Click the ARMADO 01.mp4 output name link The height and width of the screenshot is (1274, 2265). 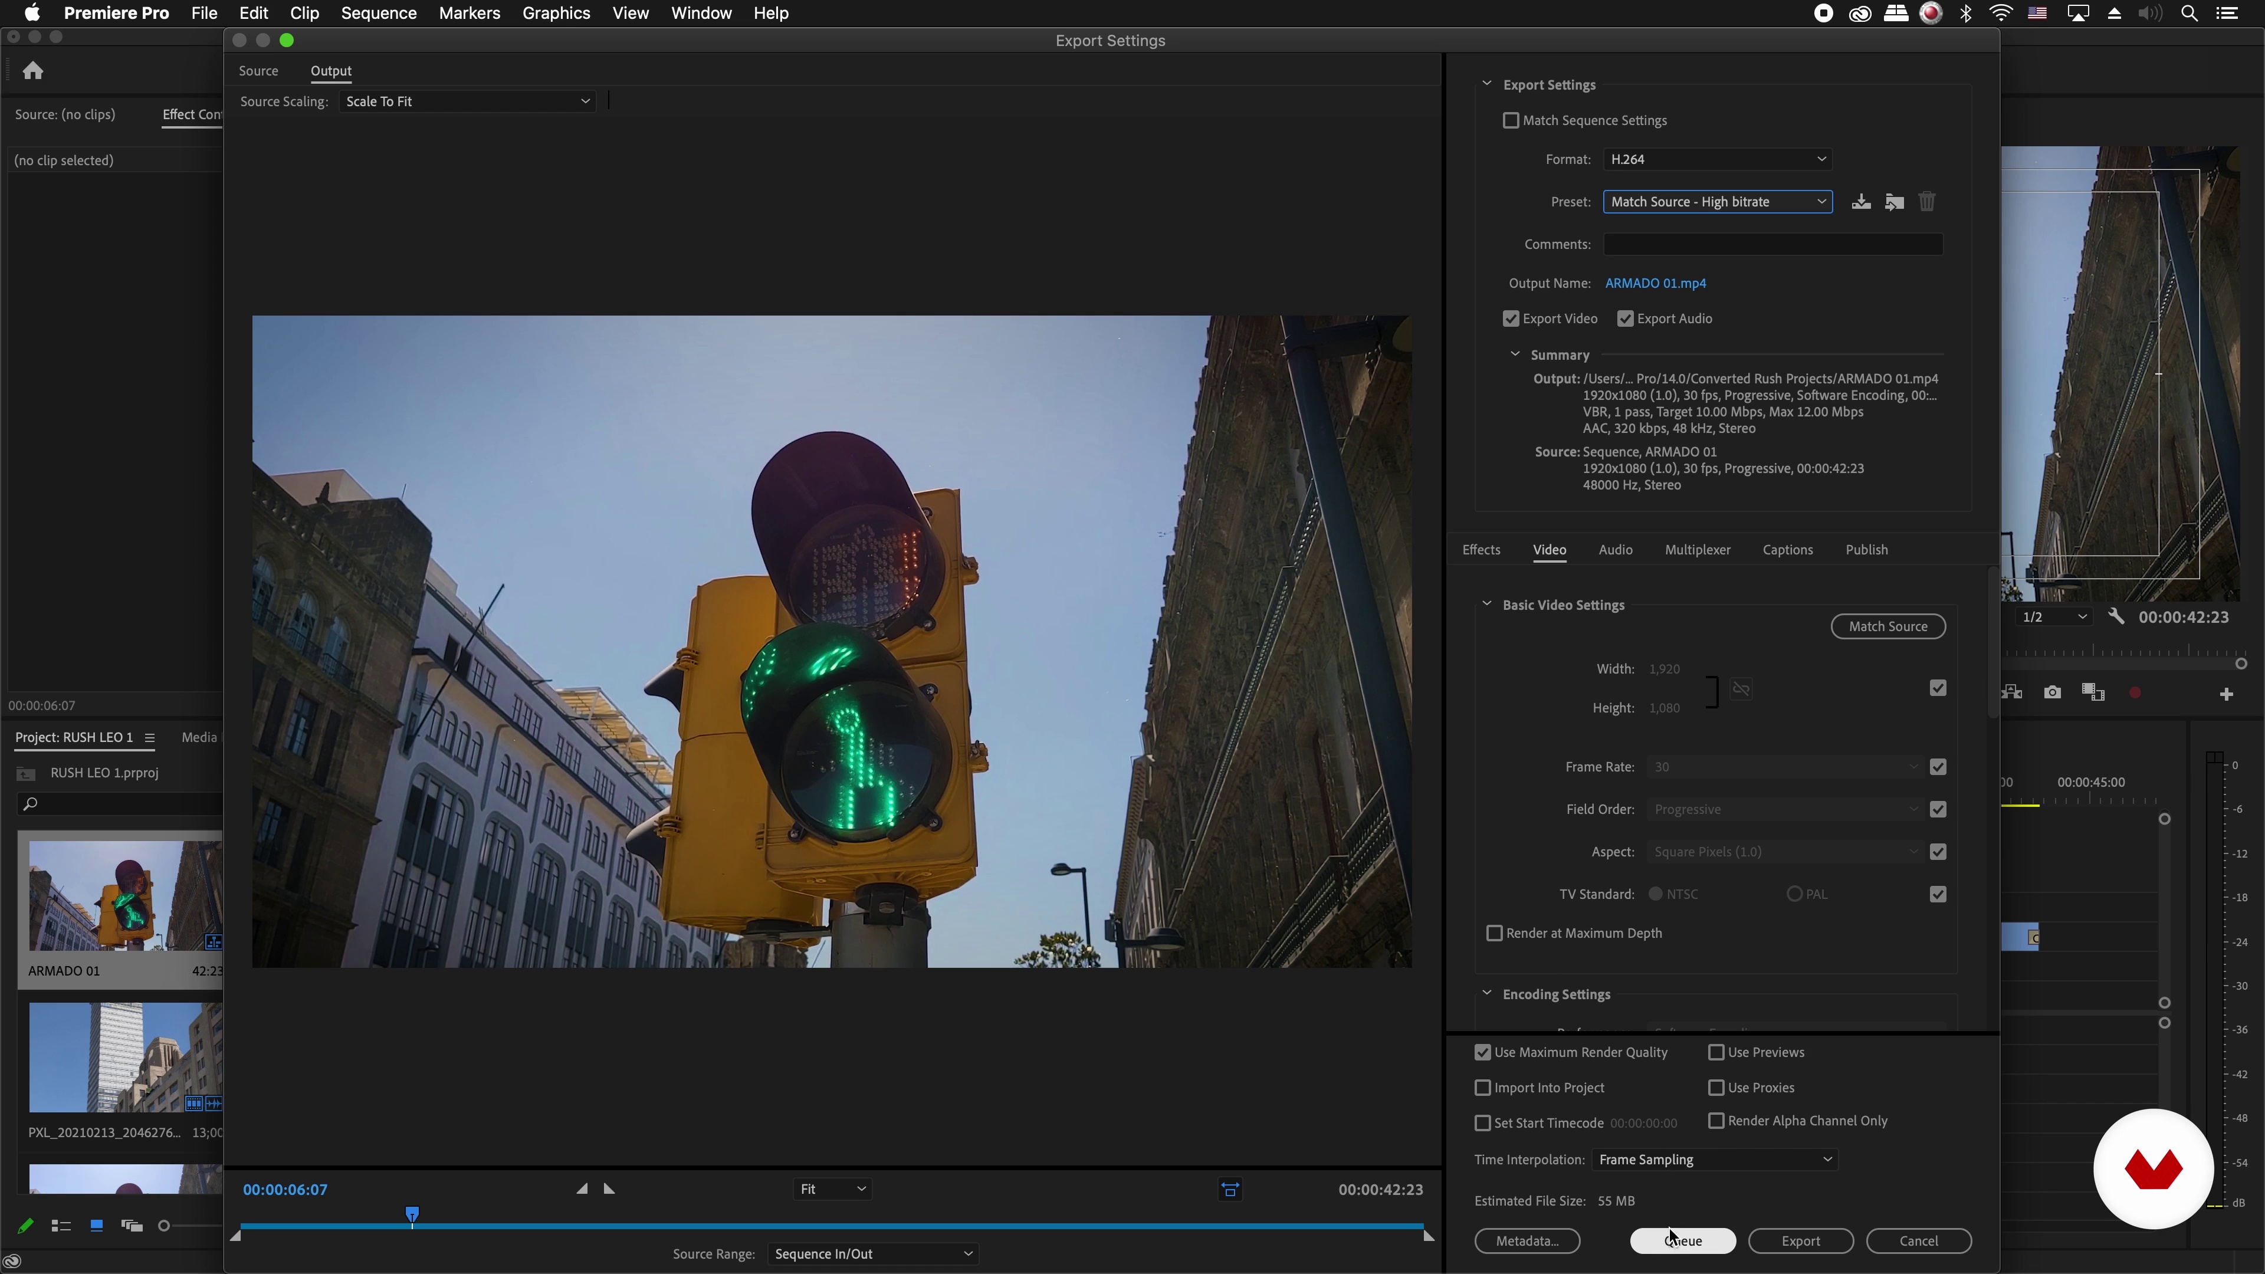pos(1656,283)
